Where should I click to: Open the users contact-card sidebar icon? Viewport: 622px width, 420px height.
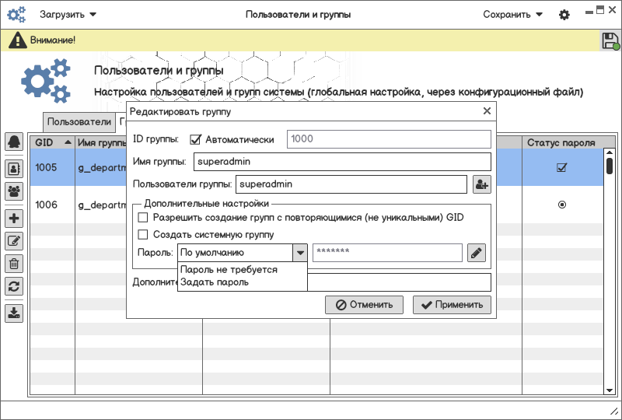pos(14,169)
